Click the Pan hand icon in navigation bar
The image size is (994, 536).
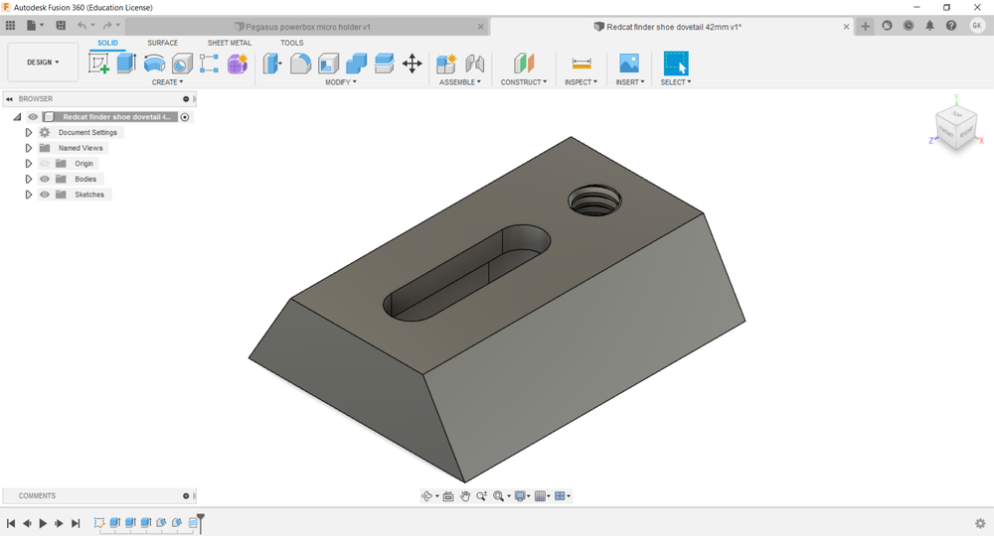(x=465, y=496)
